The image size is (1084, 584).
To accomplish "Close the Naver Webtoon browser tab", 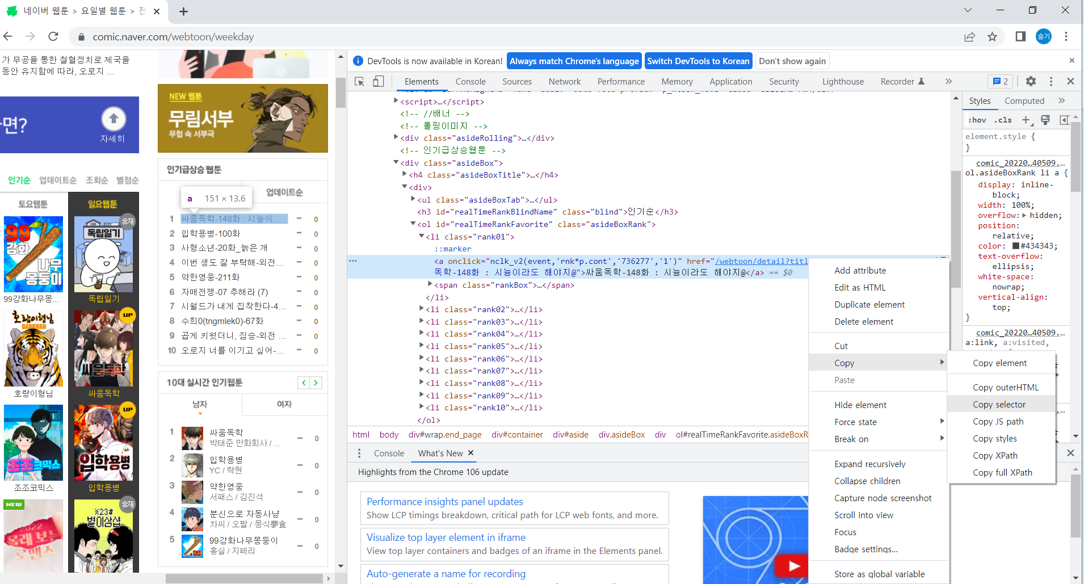I will click(157, 11).
